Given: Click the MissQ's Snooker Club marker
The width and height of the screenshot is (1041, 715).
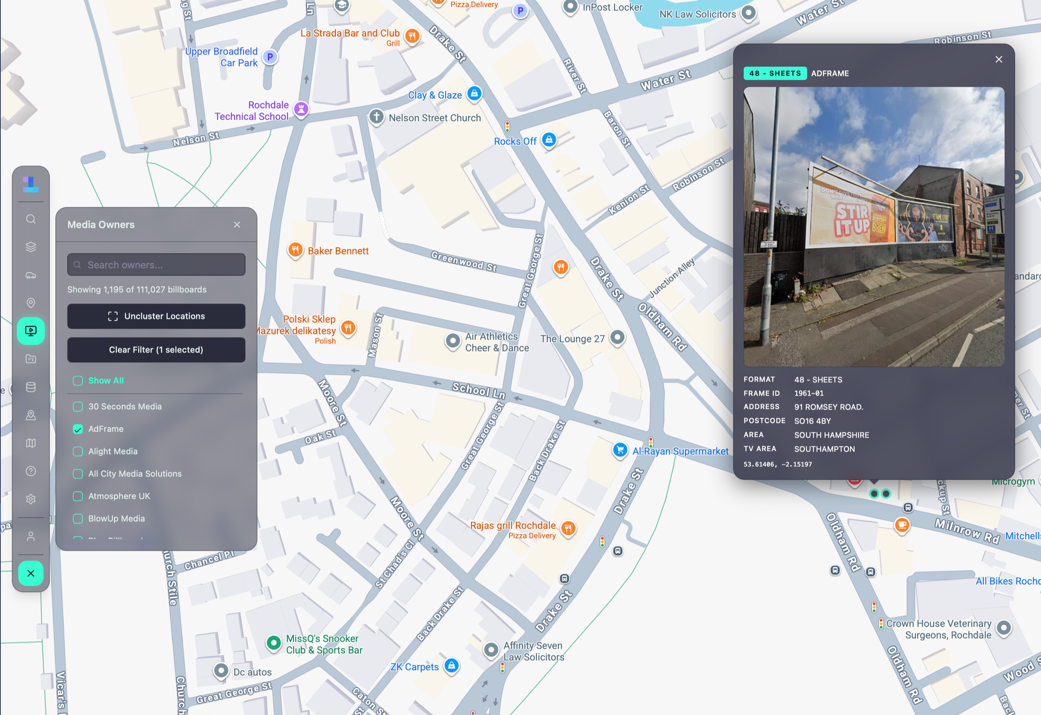Looking at the screenshot, I should pyautogui.click(x=274, y=643).
